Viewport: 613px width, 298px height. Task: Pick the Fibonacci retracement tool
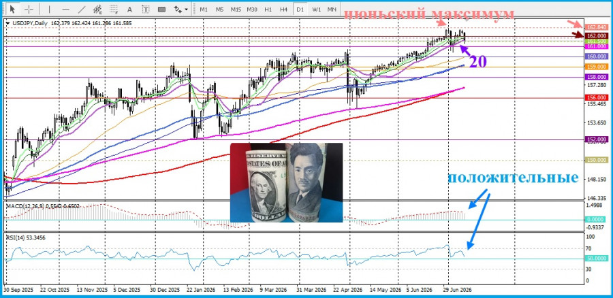pyautogui.click(x=114, y=9)
